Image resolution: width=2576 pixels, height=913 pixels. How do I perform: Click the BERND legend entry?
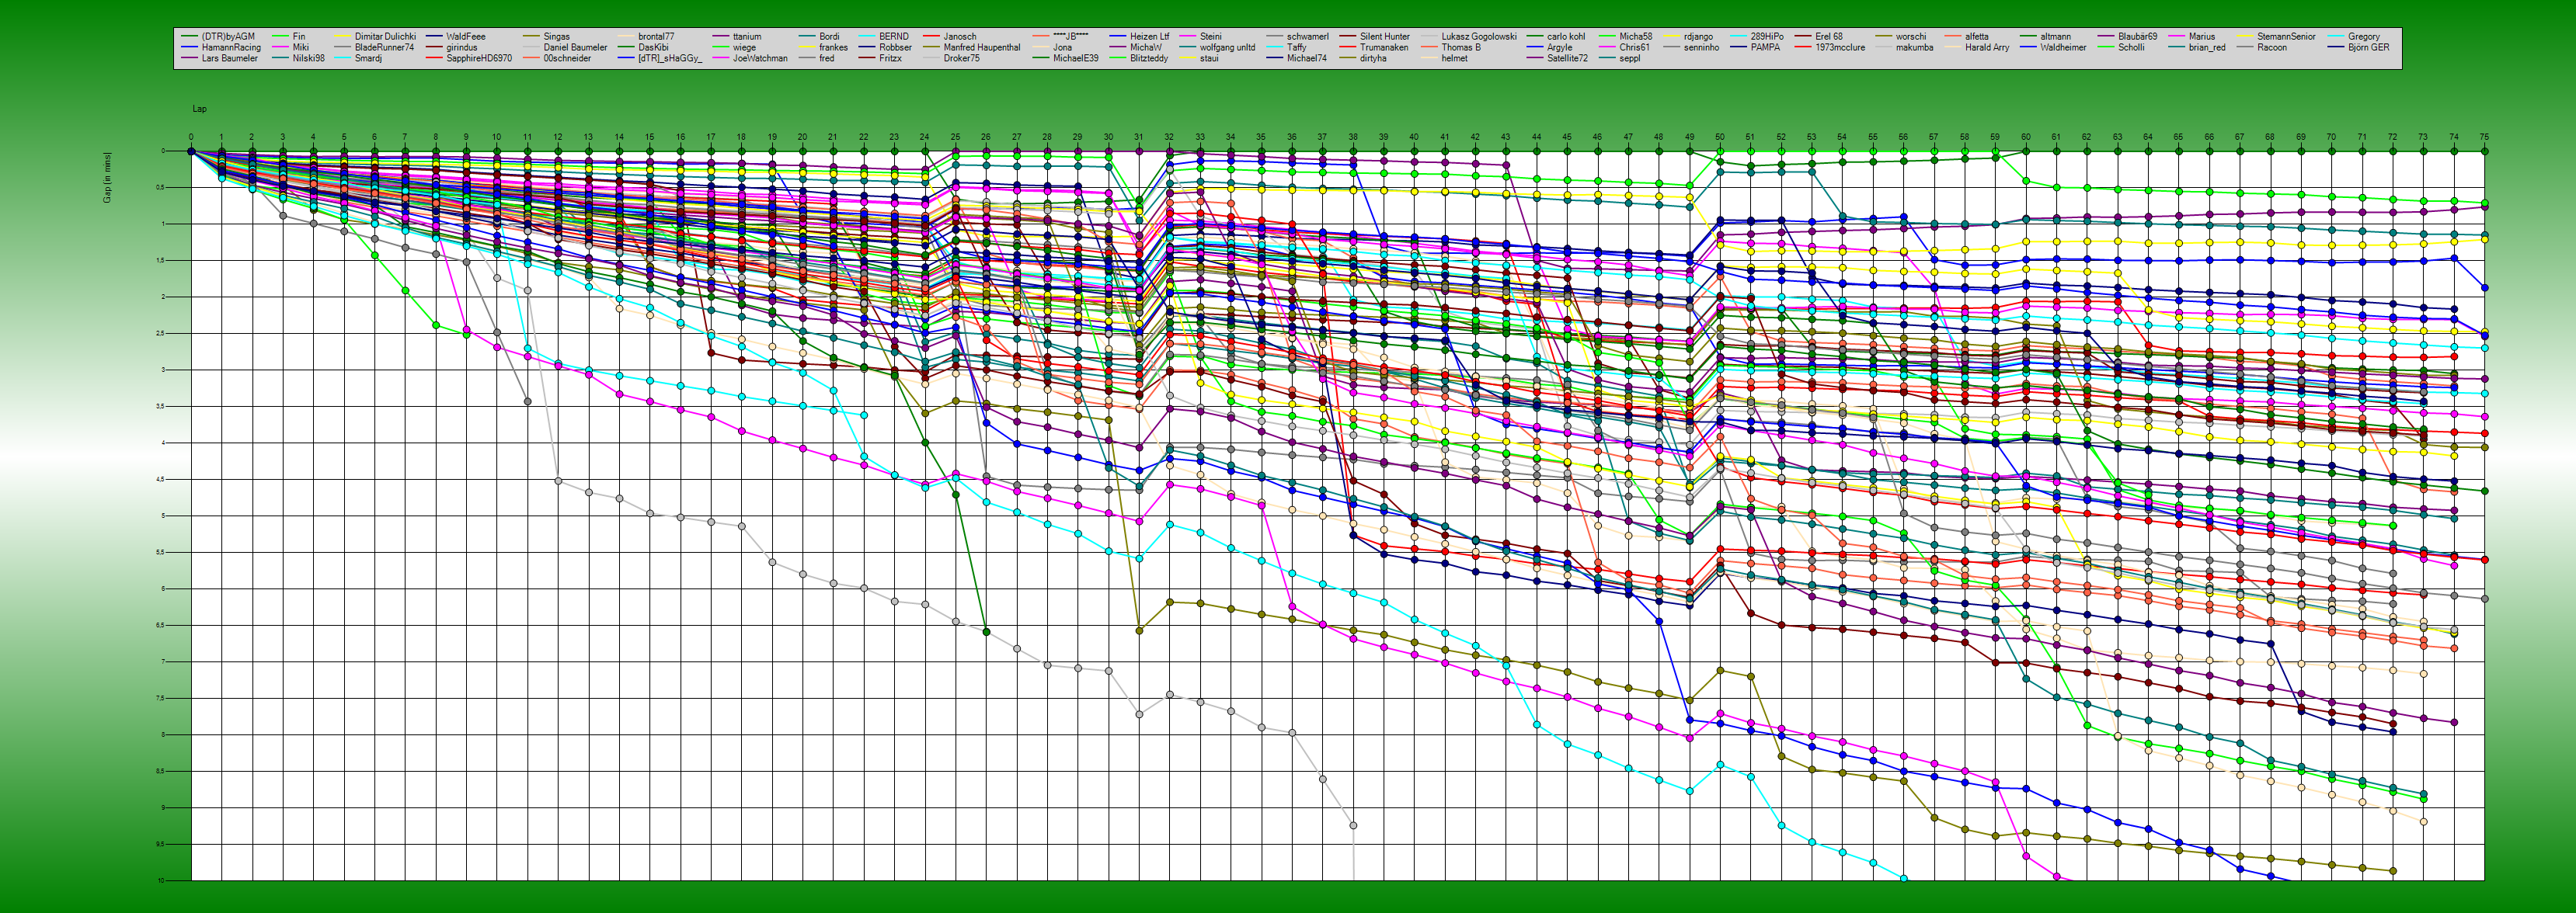pos(894,36)
